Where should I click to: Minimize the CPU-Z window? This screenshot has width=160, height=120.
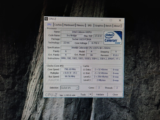pos(102,20)
